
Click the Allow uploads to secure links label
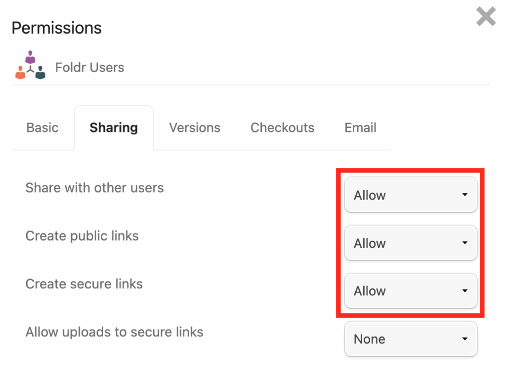click(x=114, y=332)
